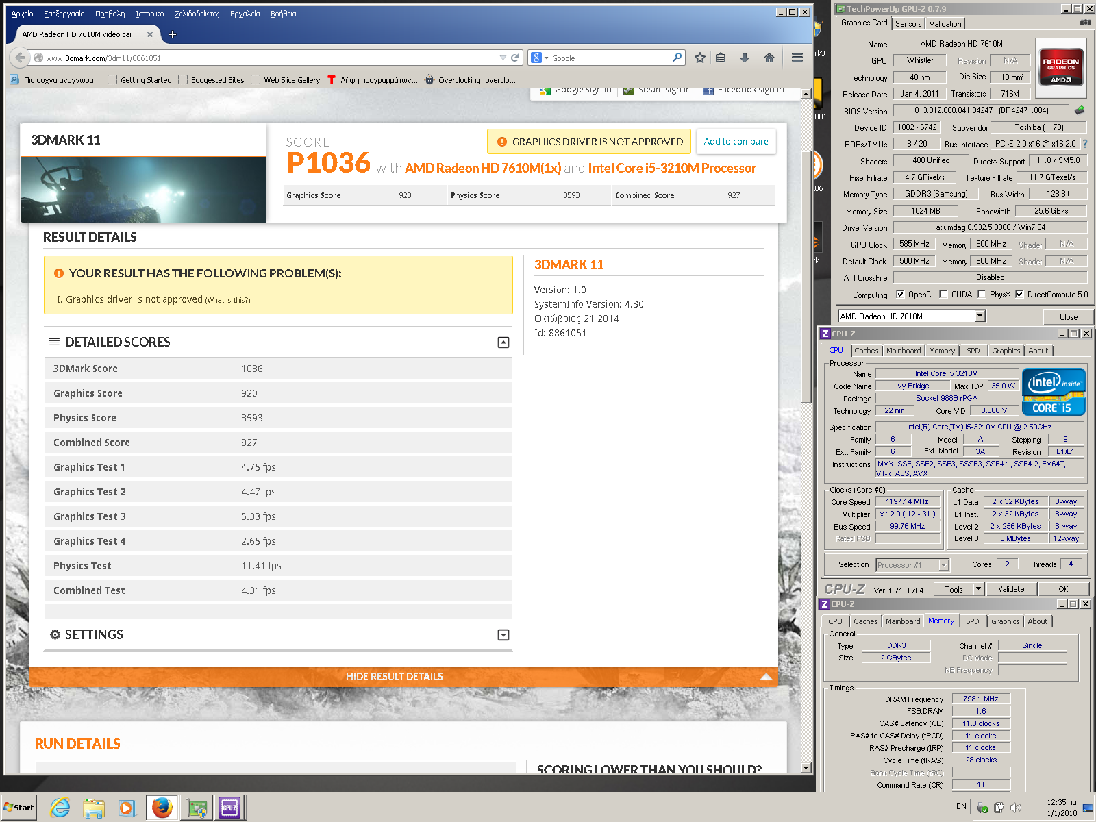Open the Start menu
Image resolution: width=1096 pixels, height=822 pixels.
(18, 808)
